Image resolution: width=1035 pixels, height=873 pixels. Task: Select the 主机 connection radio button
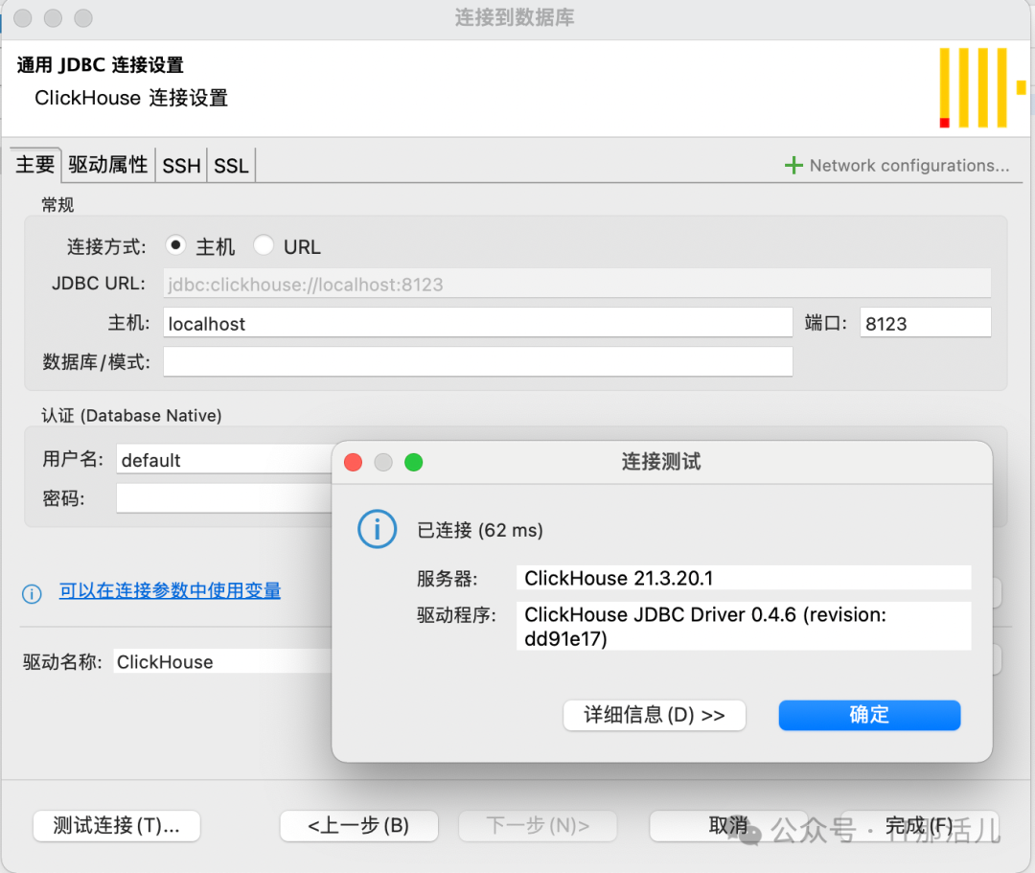pos(175,244)
